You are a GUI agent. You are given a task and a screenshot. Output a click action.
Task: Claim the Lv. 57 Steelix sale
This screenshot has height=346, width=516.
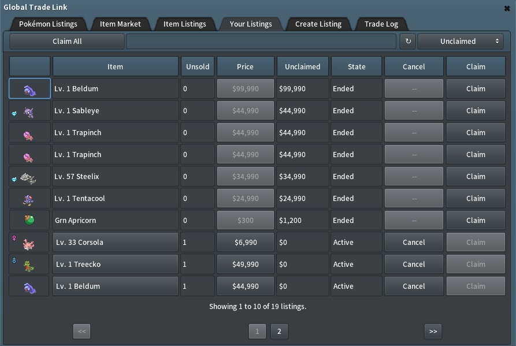point(476,176)
